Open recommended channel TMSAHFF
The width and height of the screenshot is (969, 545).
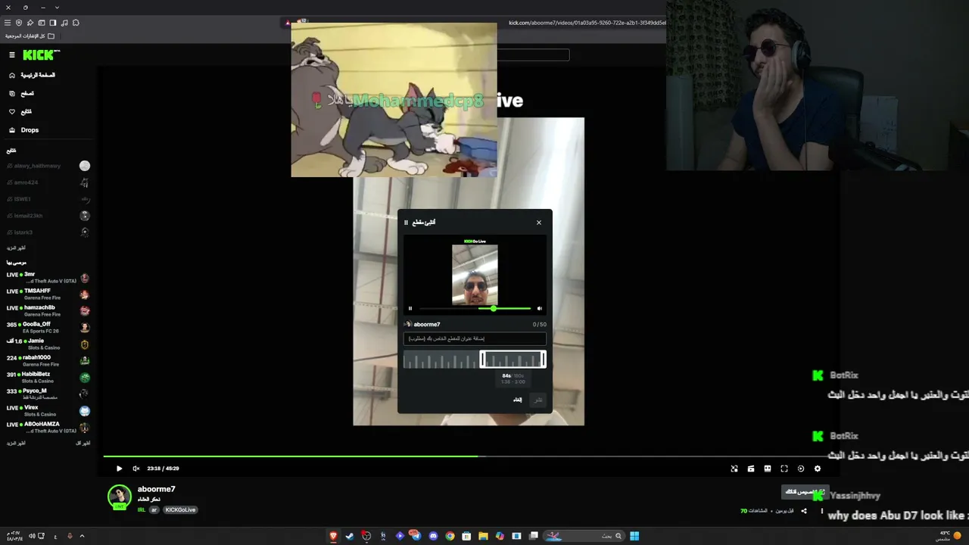48,294
